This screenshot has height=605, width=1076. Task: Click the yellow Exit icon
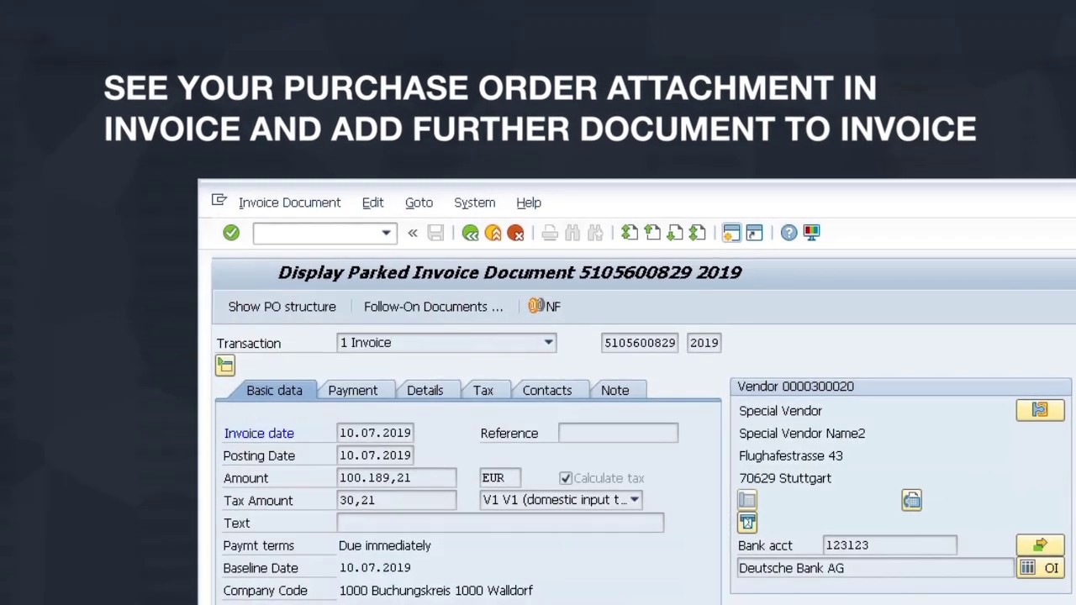coord(493,233)
